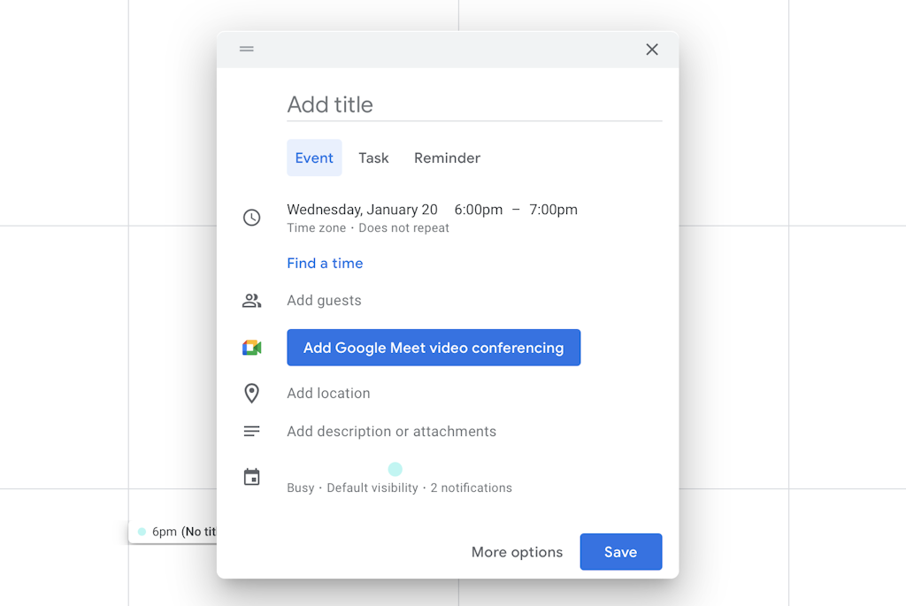Toggle Does not repeat recurrence
Viewport: 906px width, 606px height.
coord(403,227)
